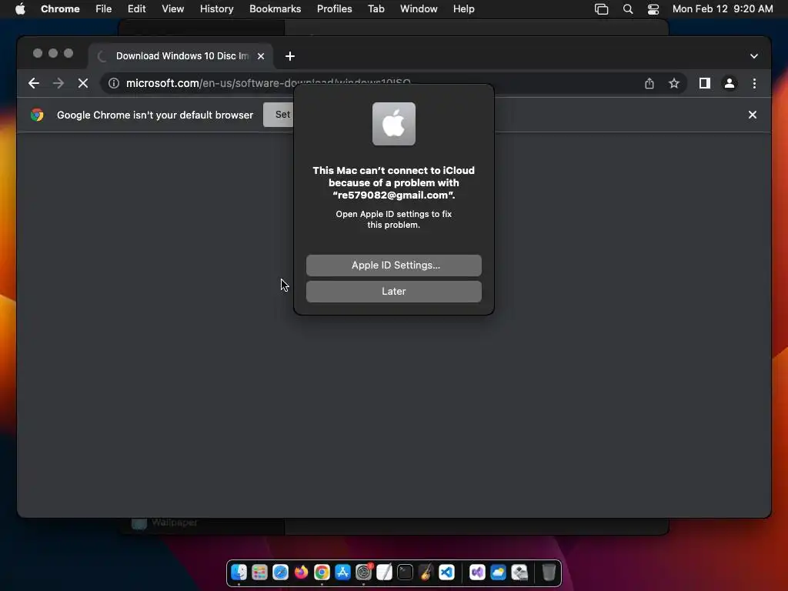Go back to the previous page
The height and width of the screenshot is (591, 788).
click(34, 83)
